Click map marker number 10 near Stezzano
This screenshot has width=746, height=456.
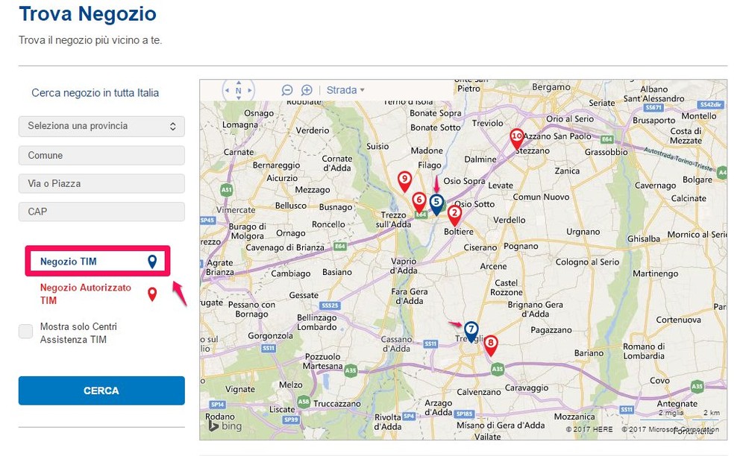516,138
